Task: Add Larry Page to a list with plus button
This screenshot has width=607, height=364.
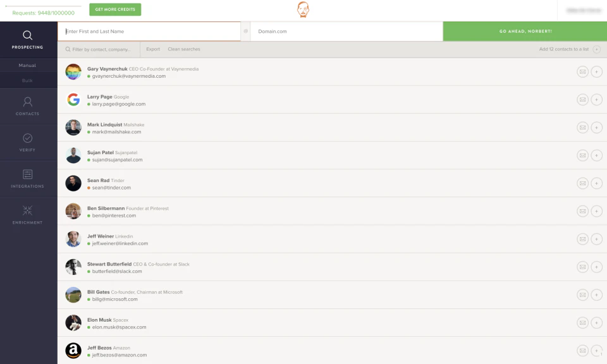Action: point(597,99)
